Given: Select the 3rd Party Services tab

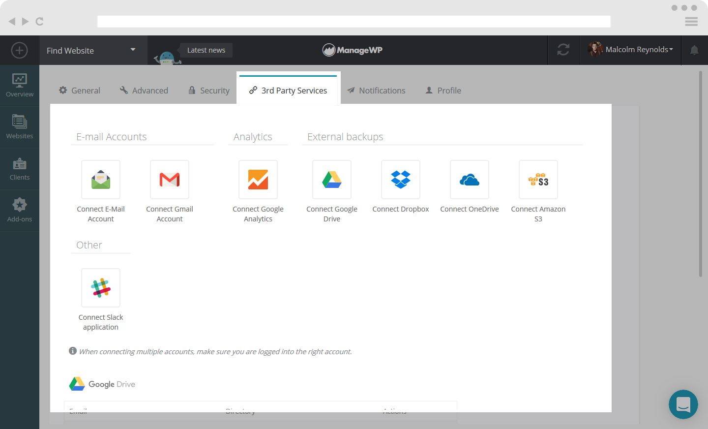Looking at the screenshot, I should [x=288, y=90].
